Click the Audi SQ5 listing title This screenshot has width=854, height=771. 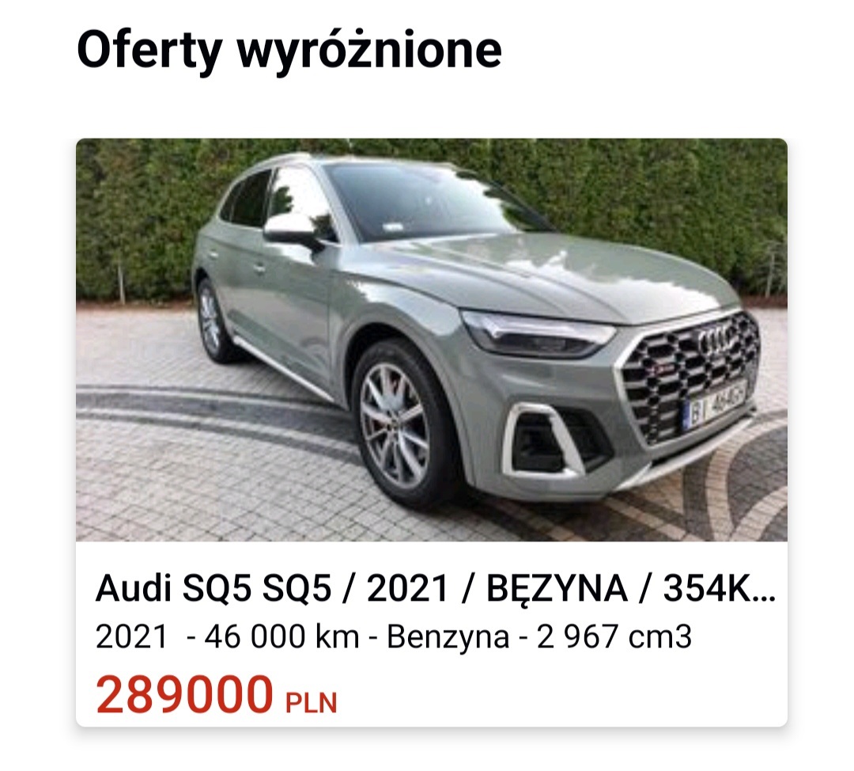435,590
